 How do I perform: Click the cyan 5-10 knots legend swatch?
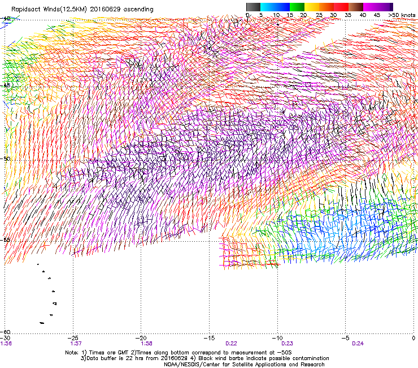268,7
